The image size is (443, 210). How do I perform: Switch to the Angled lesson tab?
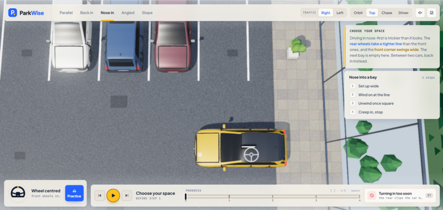(x=128, y=13)
